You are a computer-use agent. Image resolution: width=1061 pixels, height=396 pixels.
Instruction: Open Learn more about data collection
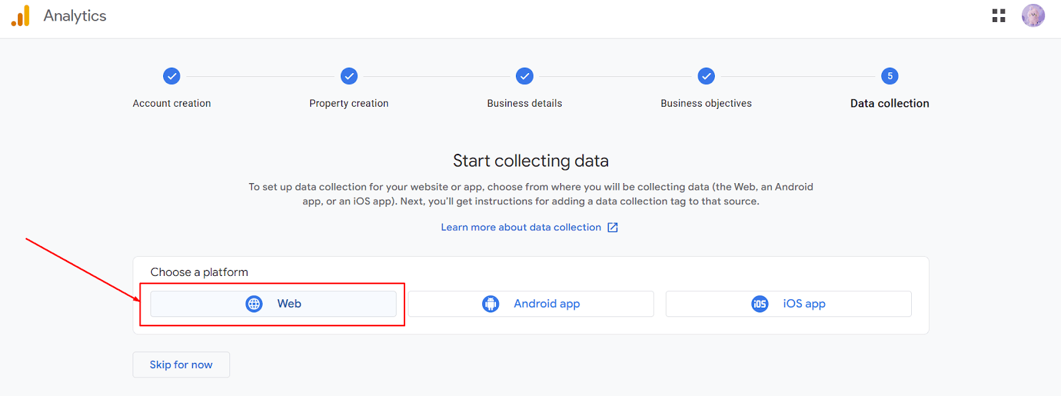521,227
